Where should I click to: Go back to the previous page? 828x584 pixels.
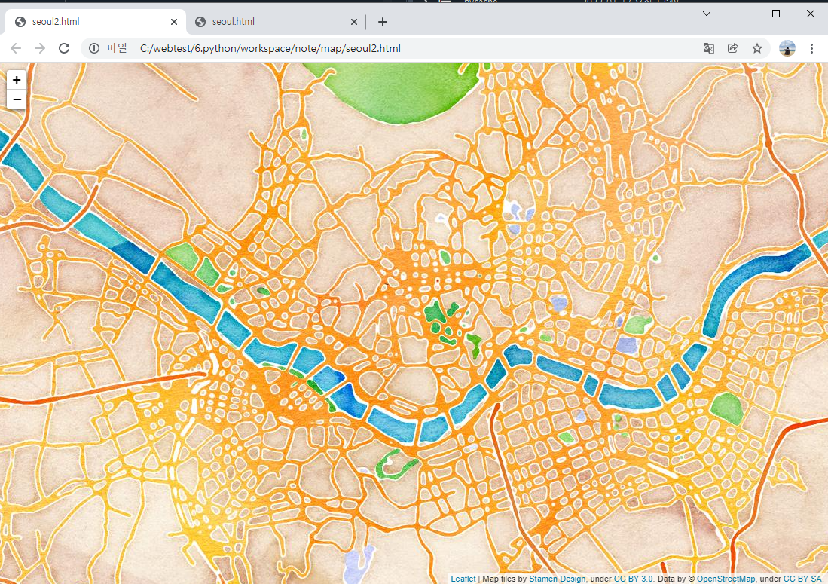click(x=16, y=48)
